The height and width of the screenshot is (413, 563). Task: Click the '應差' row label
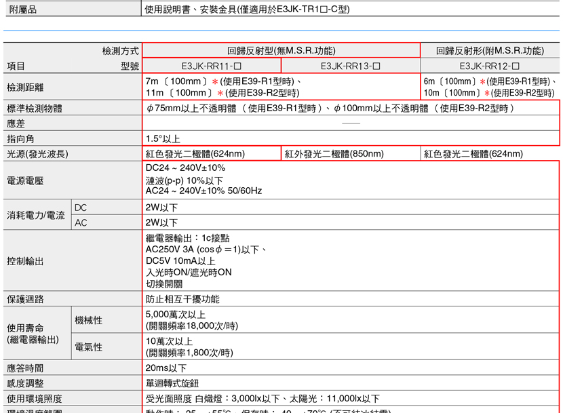point(16,123)
